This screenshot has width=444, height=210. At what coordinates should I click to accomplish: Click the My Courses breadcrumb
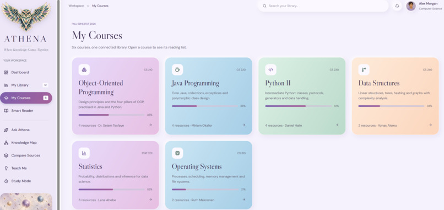click(100, 6)
